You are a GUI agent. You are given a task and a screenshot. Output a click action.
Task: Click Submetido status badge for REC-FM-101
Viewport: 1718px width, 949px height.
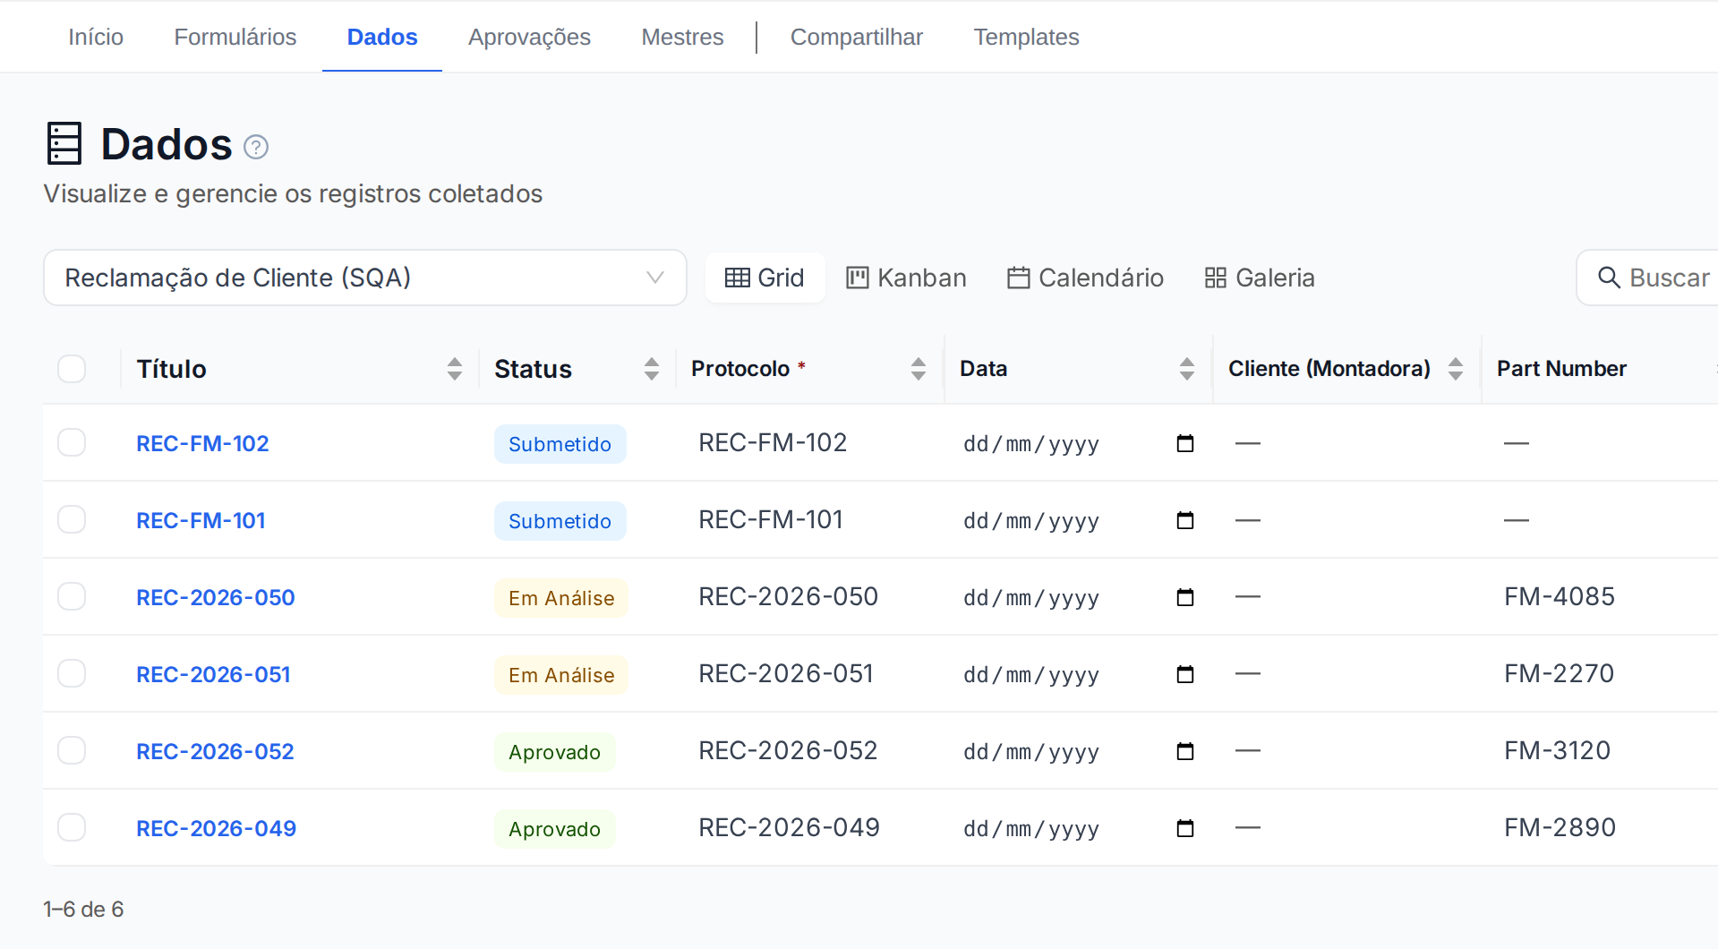[560, 521]
